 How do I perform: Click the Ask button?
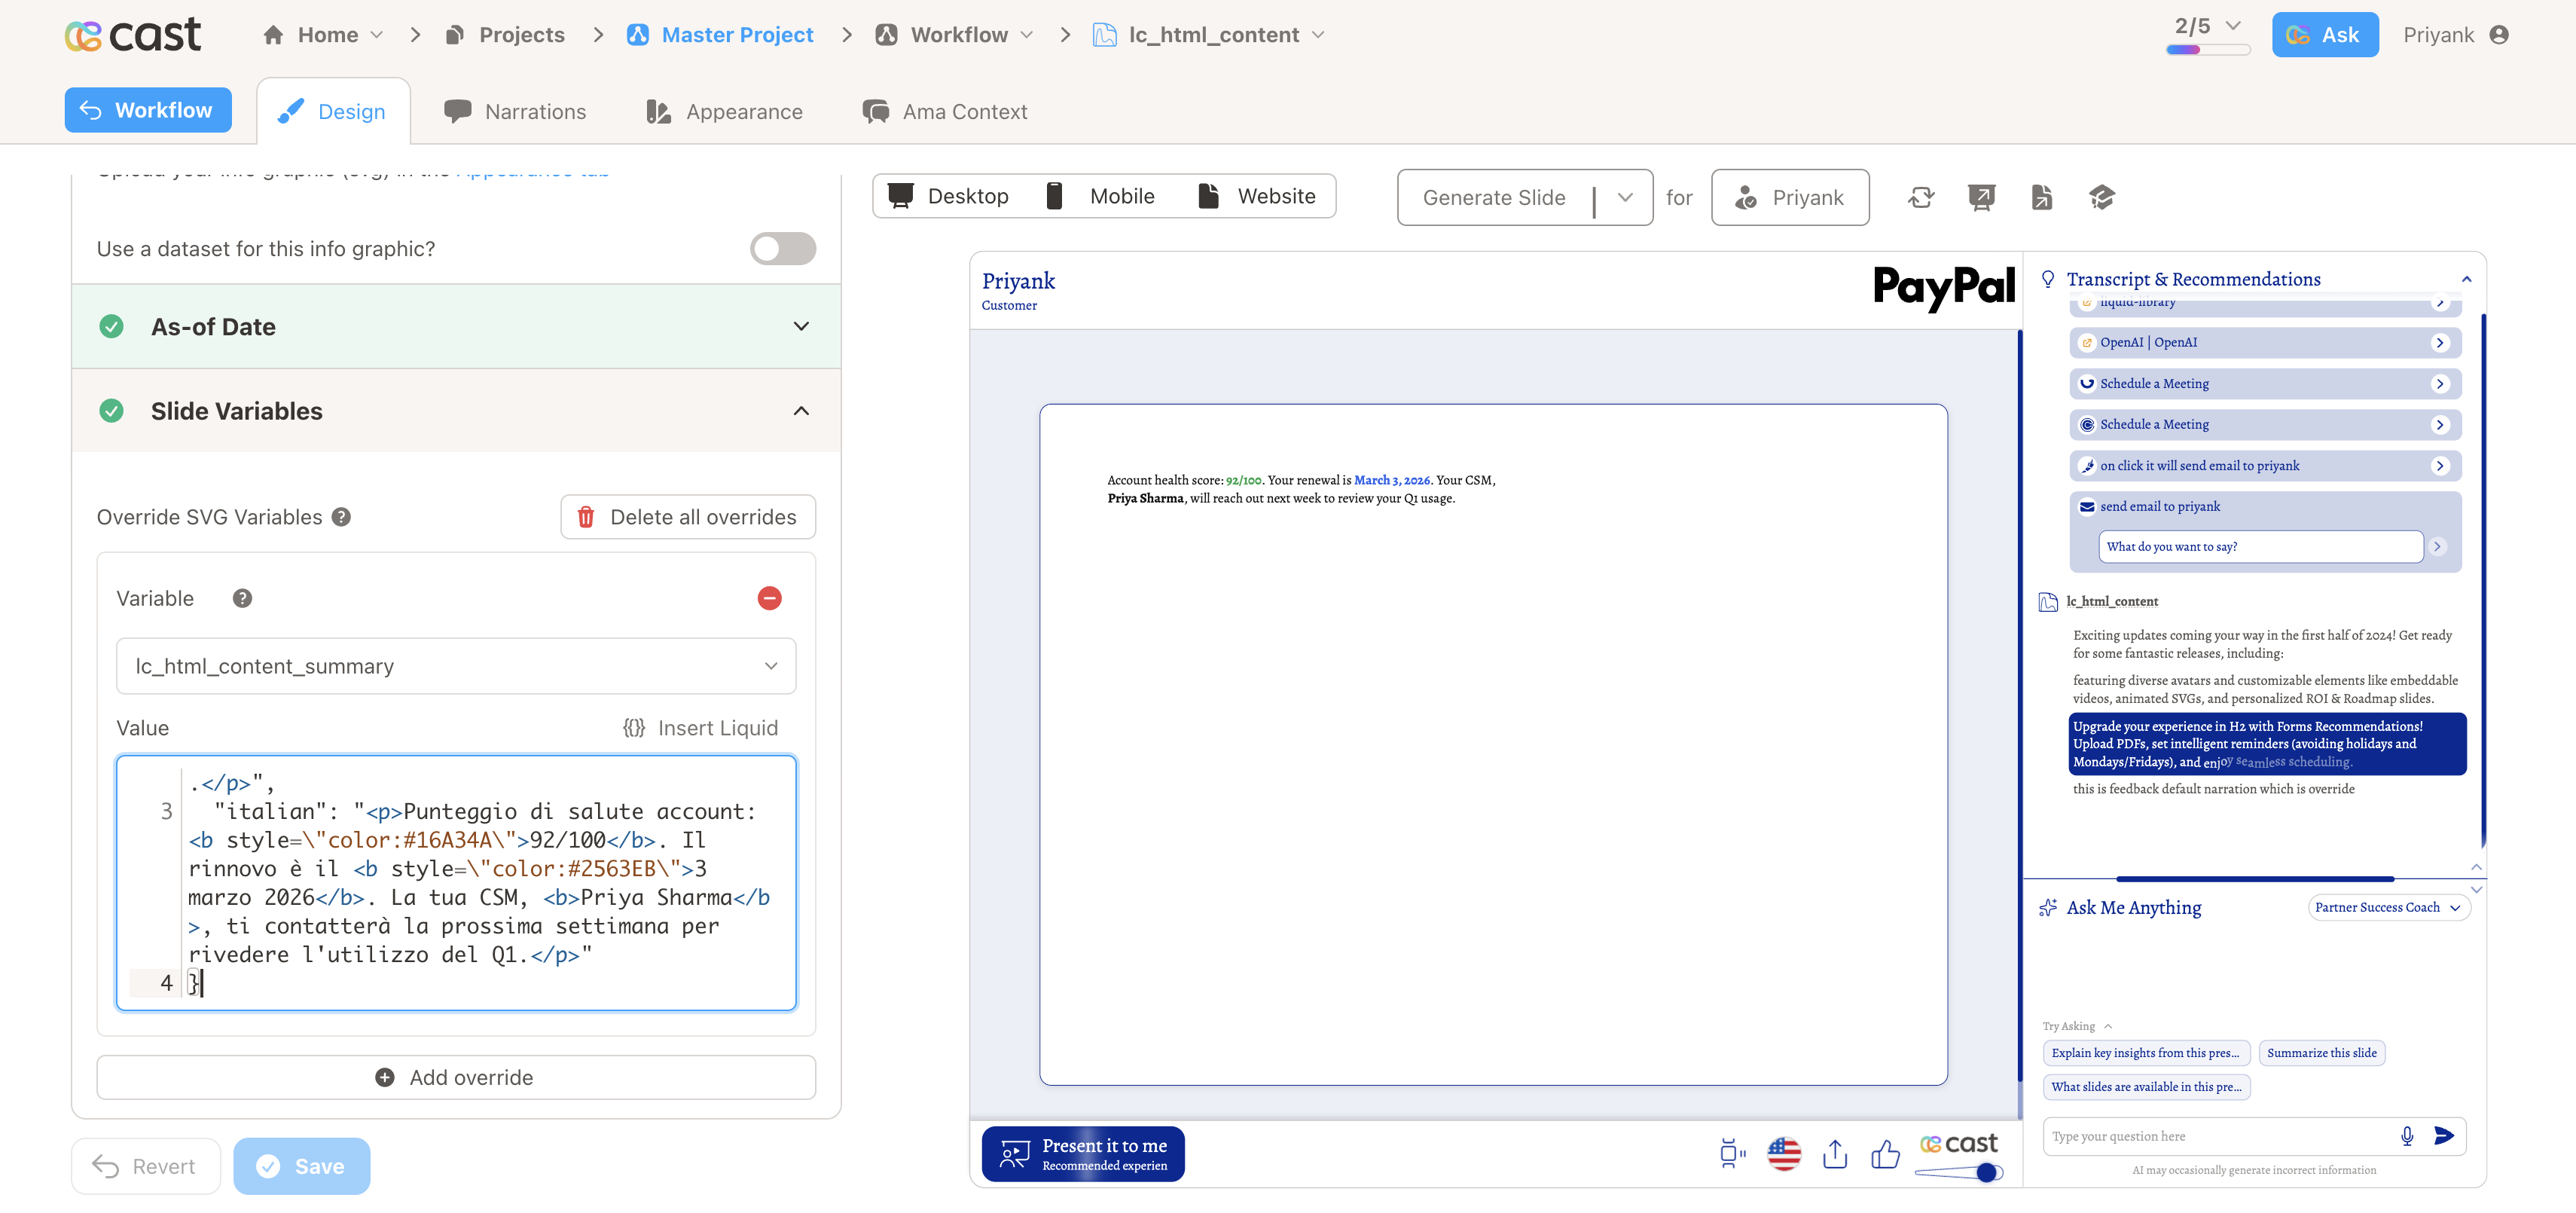click(2324, 35)
